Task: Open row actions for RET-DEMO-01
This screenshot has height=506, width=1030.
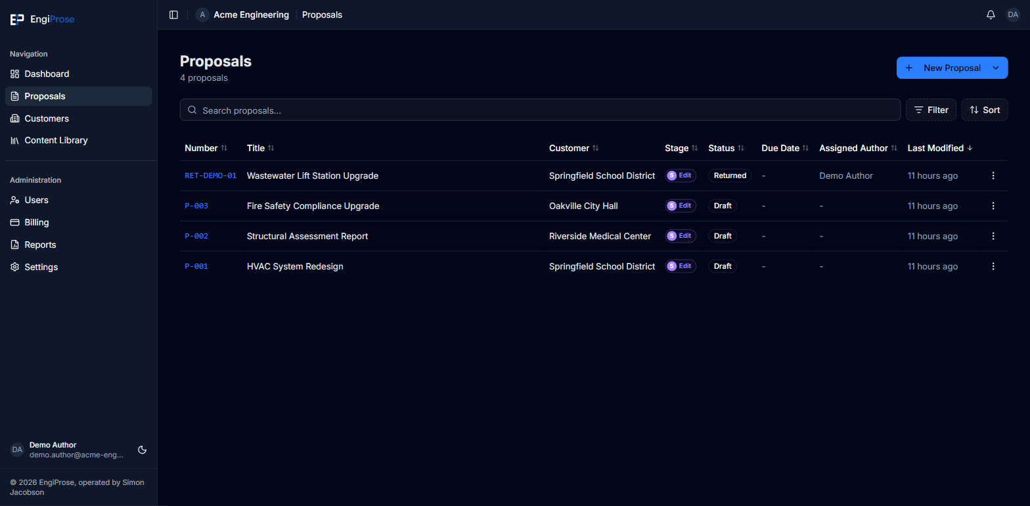Action: point(993,175)
